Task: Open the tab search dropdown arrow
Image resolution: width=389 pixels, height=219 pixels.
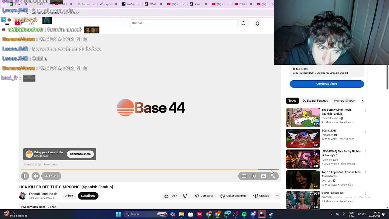Action: pos(4,4)
